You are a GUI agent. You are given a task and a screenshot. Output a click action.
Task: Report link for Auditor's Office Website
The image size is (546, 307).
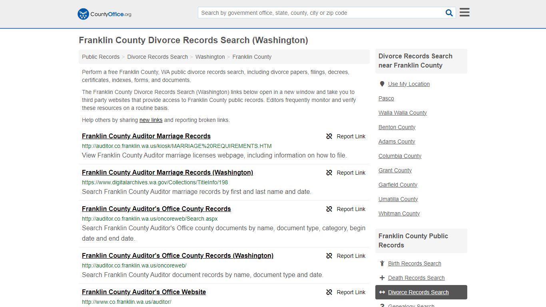(x=351, y=292)
